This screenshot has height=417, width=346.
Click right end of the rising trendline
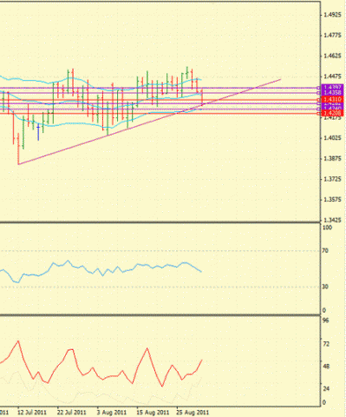point(280,79)
